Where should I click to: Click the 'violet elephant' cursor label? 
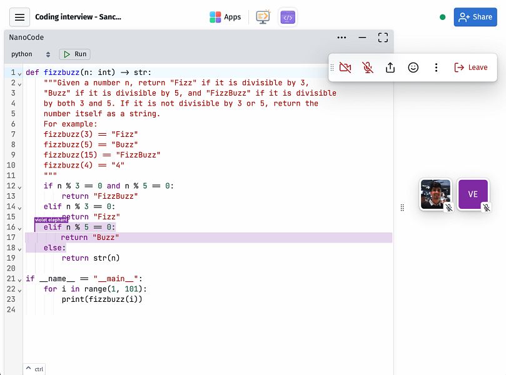pyautogui.click(x=51, y=220)
